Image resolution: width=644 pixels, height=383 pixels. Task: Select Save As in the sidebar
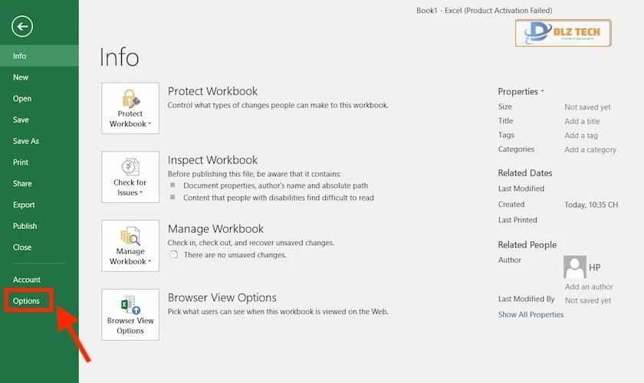click(x=26, y=141)
